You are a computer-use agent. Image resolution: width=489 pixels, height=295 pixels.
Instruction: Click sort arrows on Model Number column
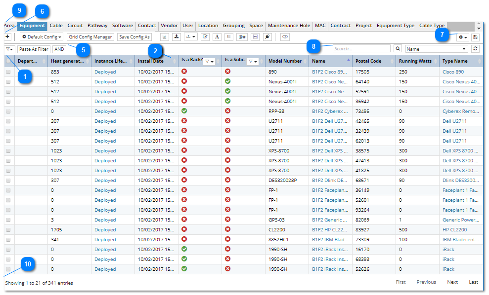305,61
